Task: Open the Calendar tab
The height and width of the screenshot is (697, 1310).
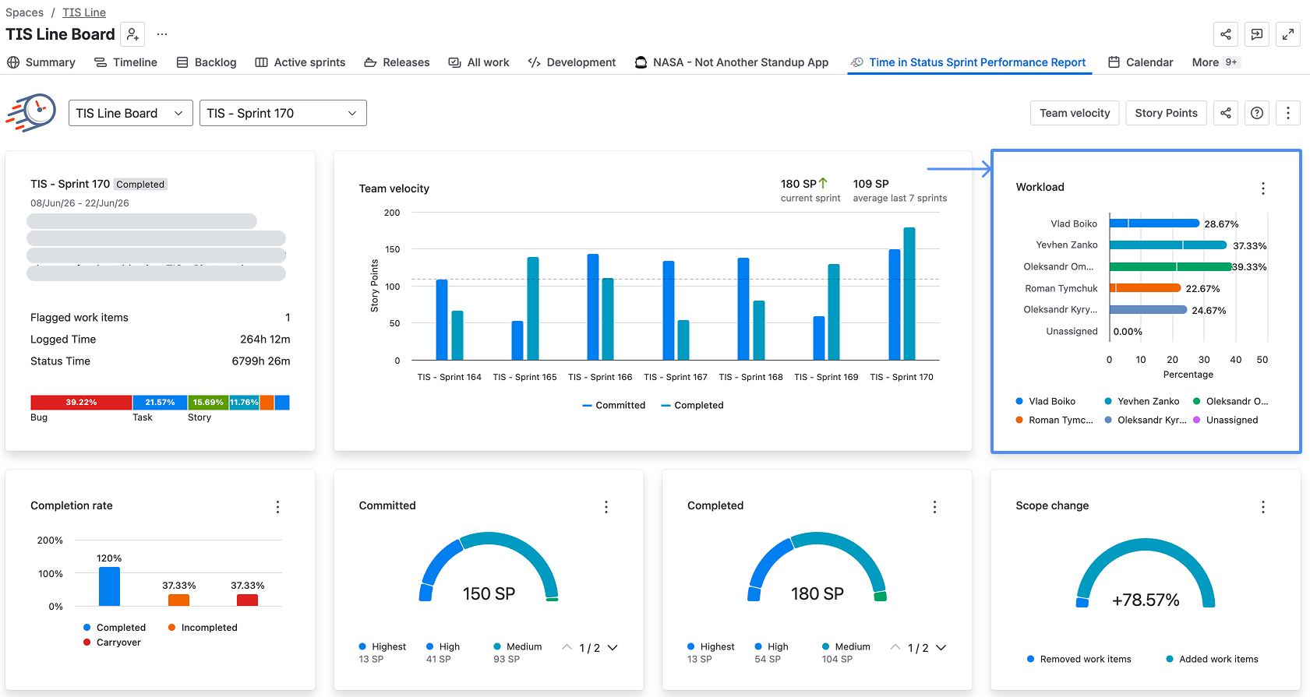Action: [x=1141, y=62]
